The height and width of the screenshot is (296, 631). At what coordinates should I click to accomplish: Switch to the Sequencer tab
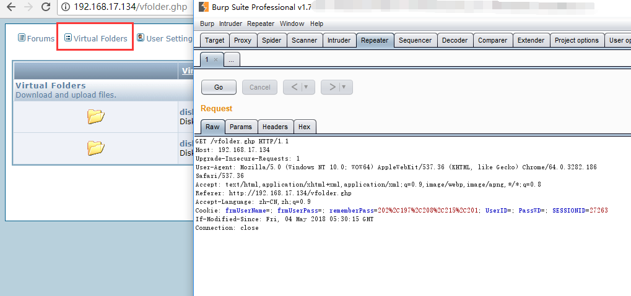[415, 40]
